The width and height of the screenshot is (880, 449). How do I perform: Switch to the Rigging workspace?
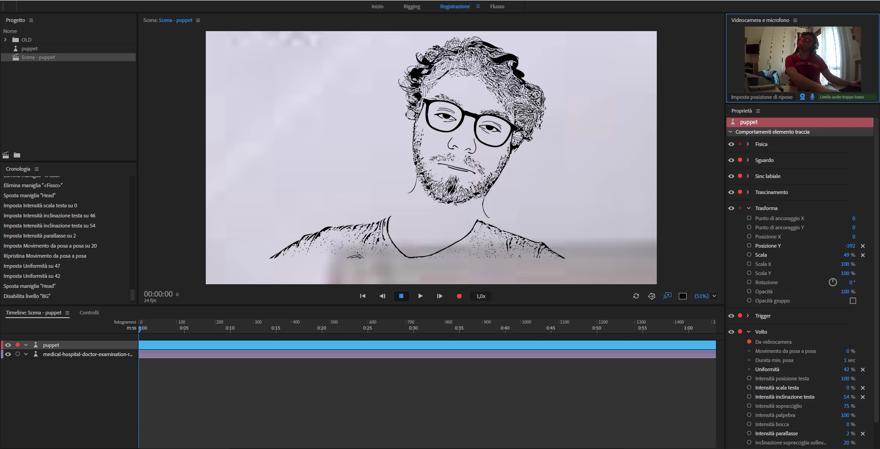[412, 6]
